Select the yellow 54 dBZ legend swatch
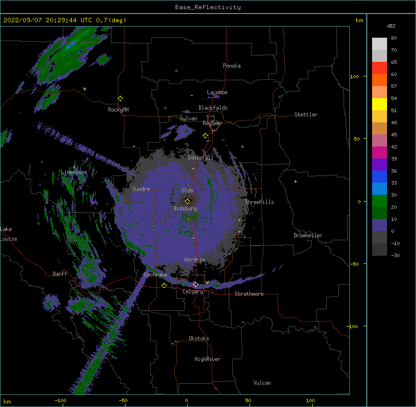This screenshot has width=416, height=407. (379, 104)
